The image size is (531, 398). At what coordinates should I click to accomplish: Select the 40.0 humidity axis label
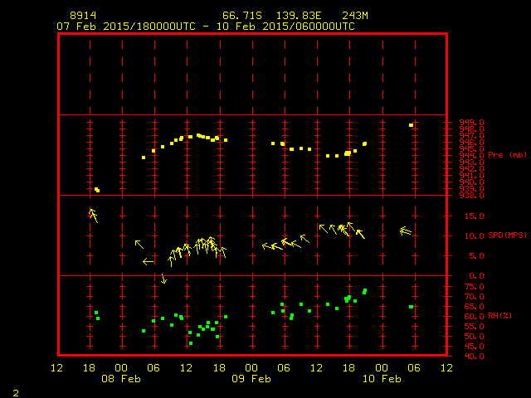[474, 356]
